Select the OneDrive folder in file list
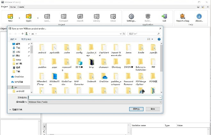This screenshot has height=135, width=211. [104, 78]
